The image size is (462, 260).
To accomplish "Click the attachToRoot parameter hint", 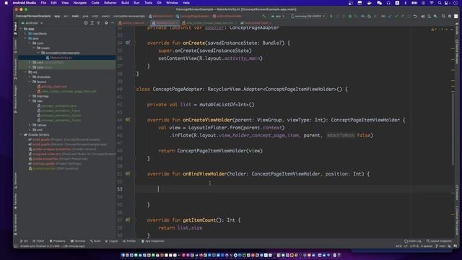I will click(341, 136).
